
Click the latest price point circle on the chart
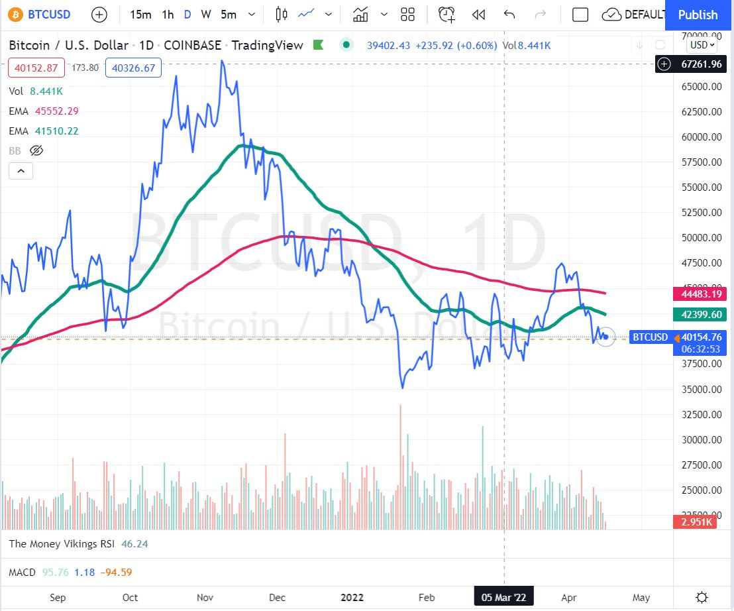(605, 337)
